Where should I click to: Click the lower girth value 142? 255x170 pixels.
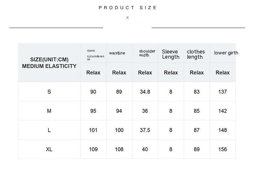point(222,111)
